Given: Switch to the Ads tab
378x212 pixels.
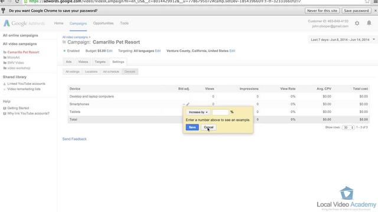Looking at the screenshot, I should tap(69, 62).
